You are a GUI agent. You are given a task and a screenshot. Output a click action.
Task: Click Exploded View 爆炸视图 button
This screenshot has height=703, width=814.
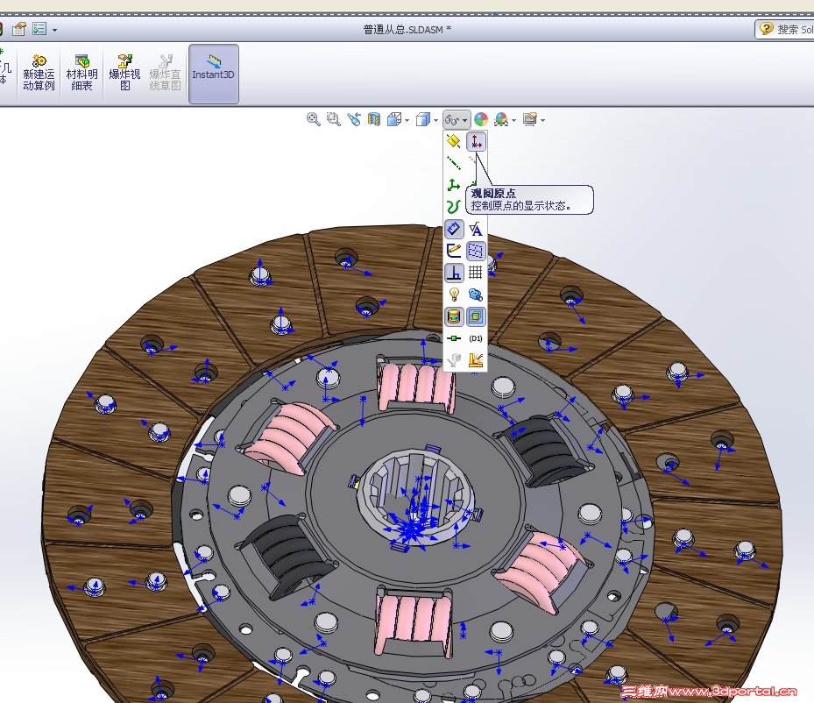(x=124, y=74)
